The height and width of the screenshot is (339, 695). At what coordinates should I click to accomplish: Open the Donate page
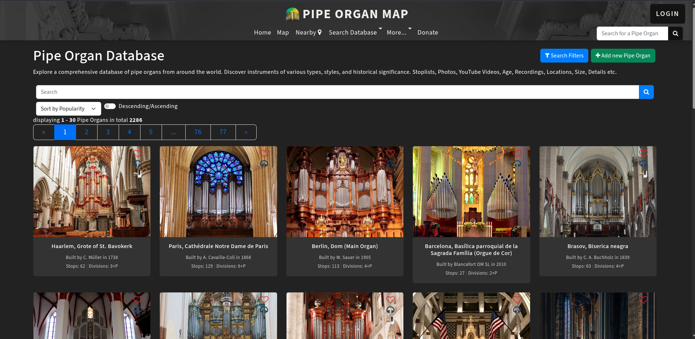point(428,32)
